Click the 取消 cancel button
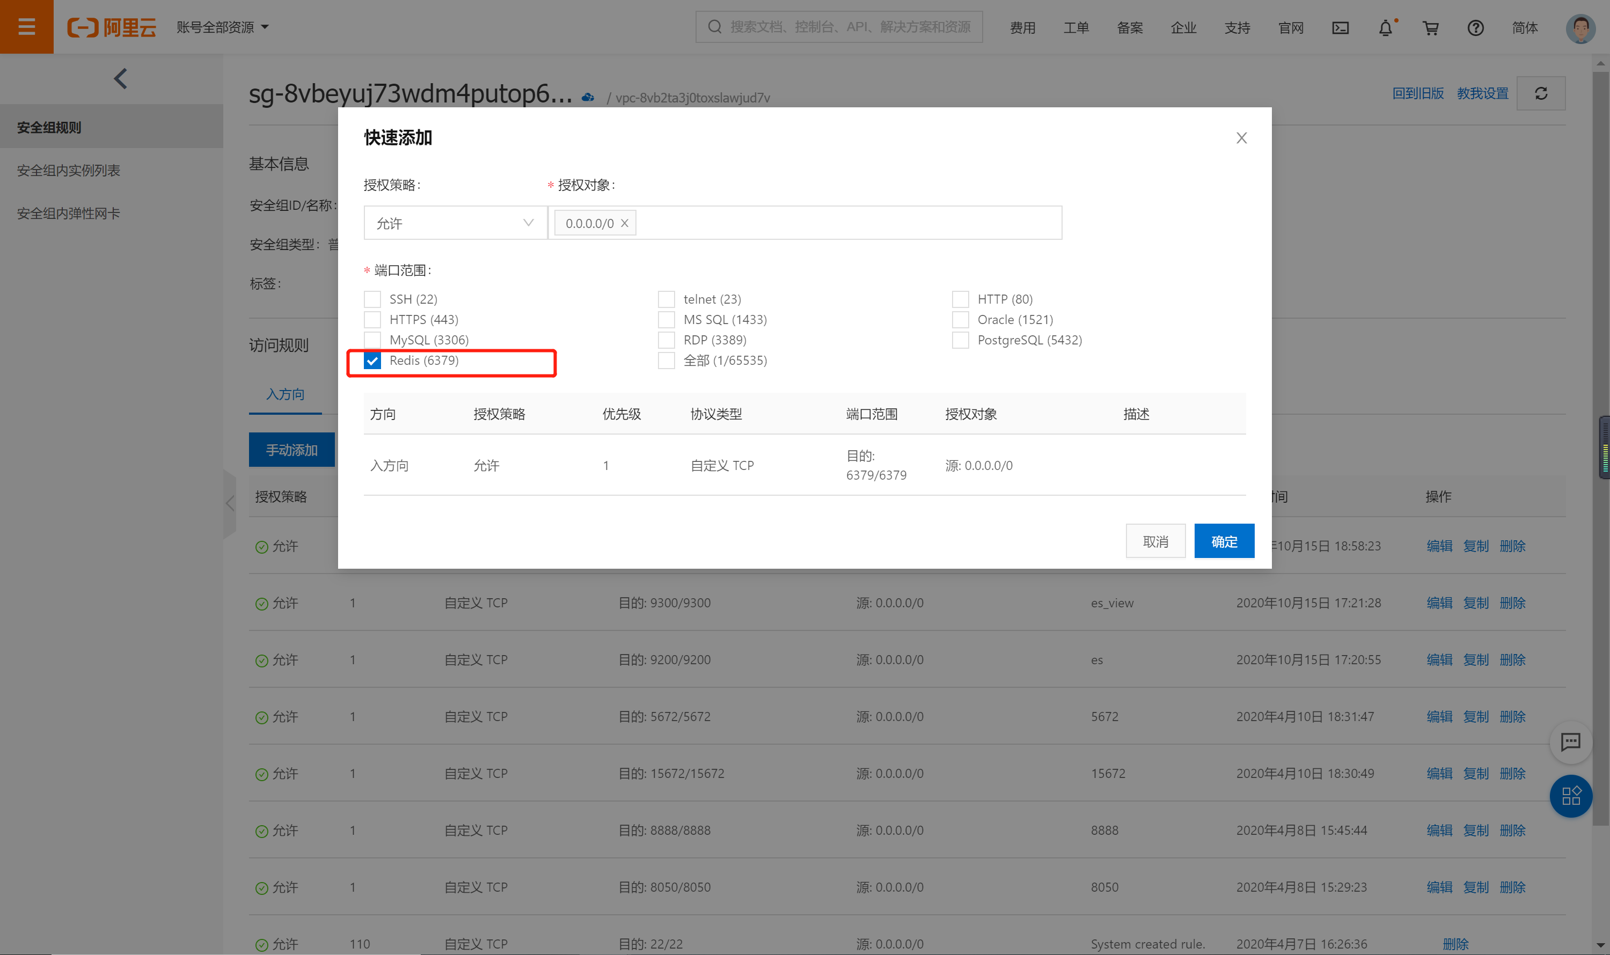 click(1155, 541)
